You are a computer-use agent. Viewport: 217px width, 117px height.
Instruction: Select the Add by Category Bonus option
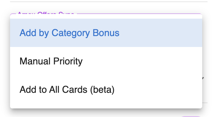coord(106,33)
